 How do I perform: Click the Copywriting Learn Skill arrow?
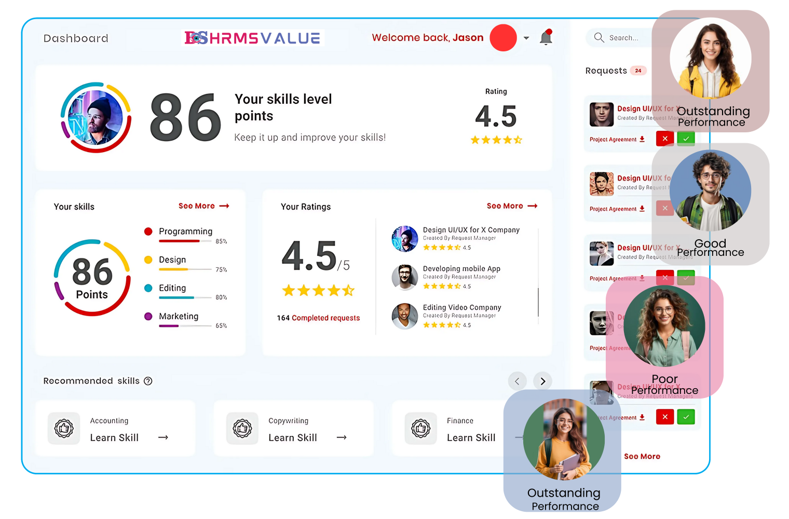point(342,438)
